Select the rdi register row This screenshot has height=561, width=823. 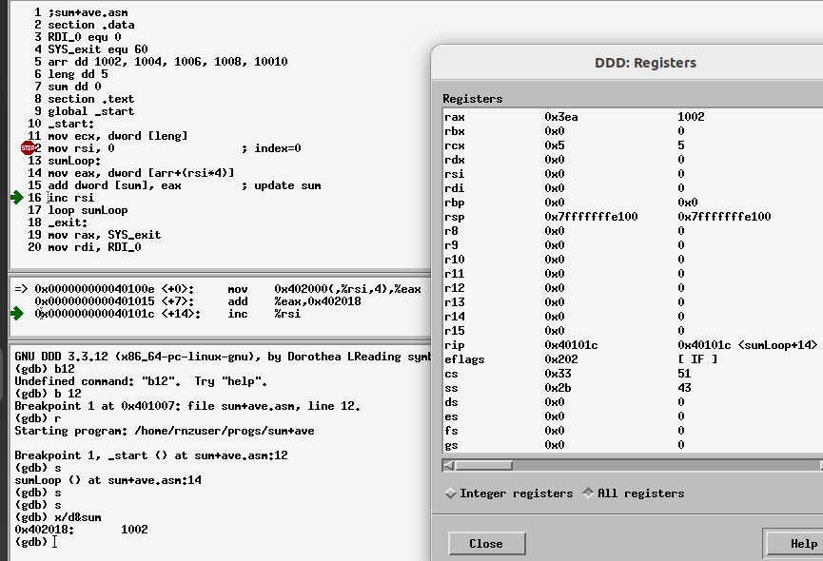point(633,187)
